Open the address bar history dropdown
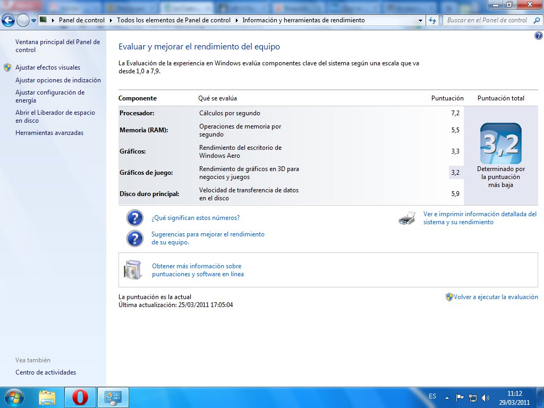This screenshot has height=408, width=544. point(421,21)
